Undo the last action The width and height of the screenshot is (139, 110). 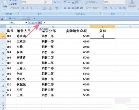tap(10, 19)
